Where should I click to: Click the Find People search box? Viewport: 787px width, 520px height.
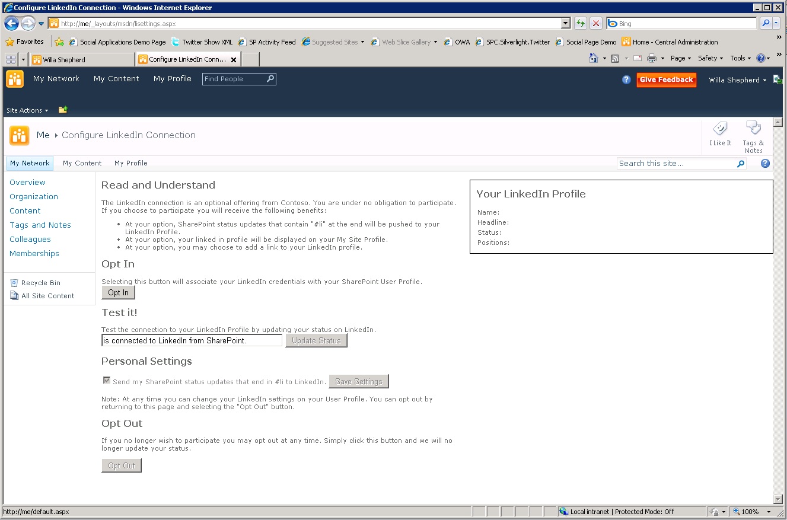pyautogui.click(x=234, y=79)
